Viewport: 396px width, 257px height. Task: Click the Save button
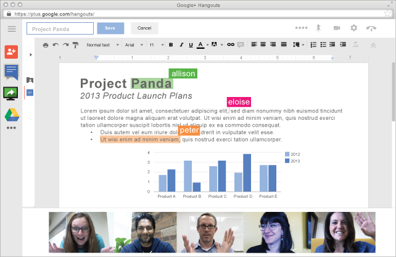click(x=110, y=28)
